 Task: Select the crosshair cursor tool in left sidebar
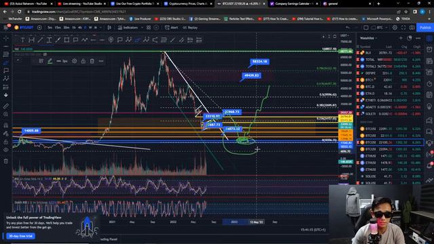point(6,38)
